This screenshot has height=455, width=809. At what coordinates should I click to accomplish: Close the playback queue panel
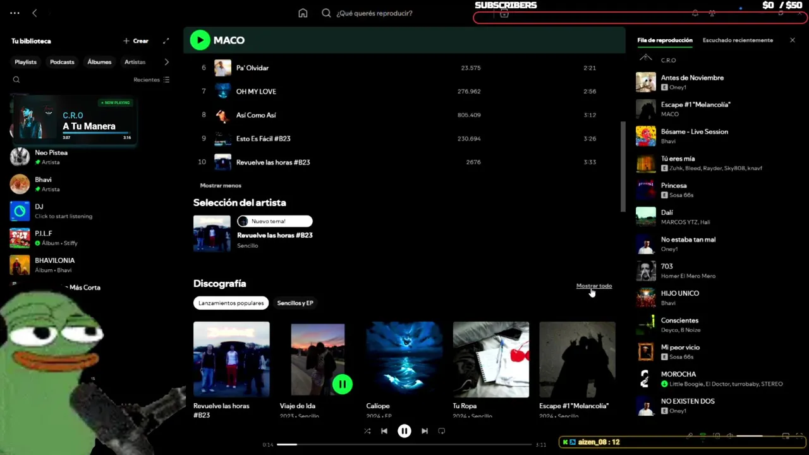[x=793, y=40]
